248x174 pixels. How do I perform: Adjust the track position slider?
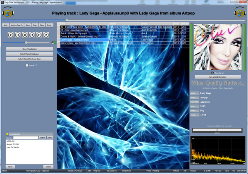[67, 20]
